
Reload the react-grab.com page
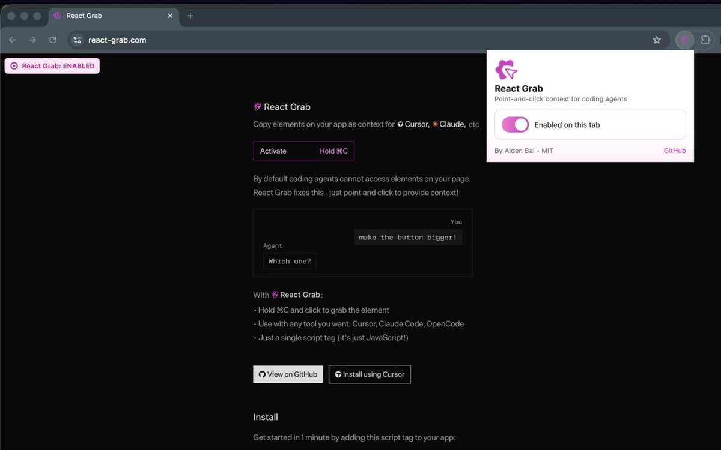point(53,40)
